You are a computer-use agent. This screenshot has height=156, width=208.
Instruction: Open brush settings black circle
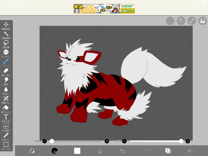pos(55,151)
